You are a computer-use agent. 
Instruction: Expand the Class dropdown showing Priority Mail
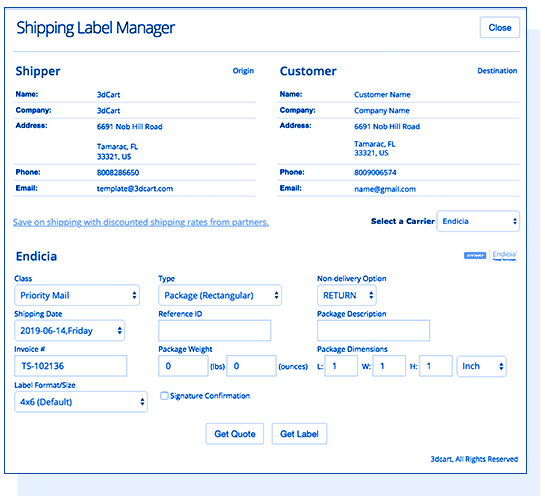(77, 295)
